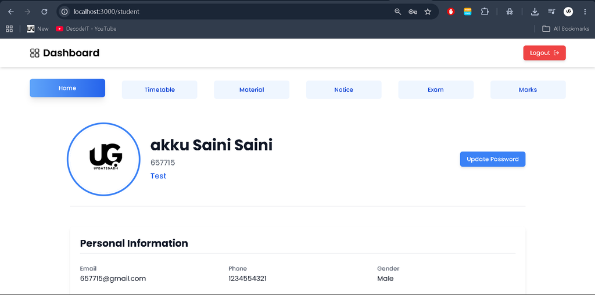Click the Dashboard grid icon
The image size is (595, 295).
34,53
